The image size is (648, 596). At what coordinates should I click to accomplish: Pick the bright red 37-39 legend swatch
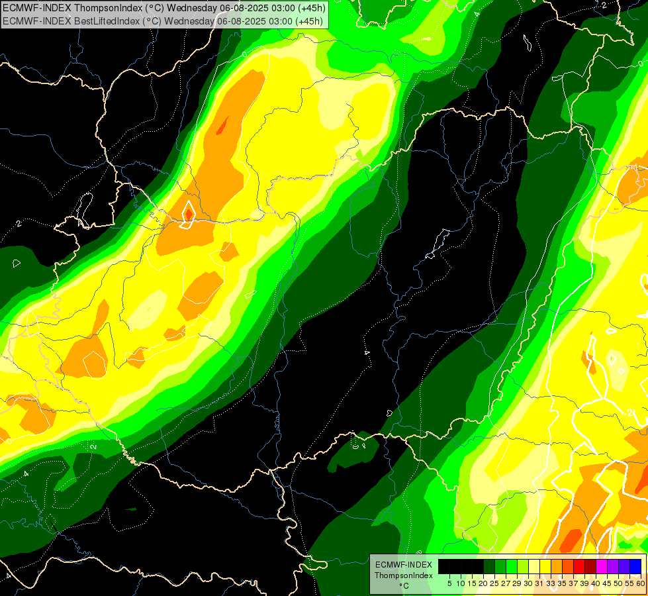pos(579,566)
